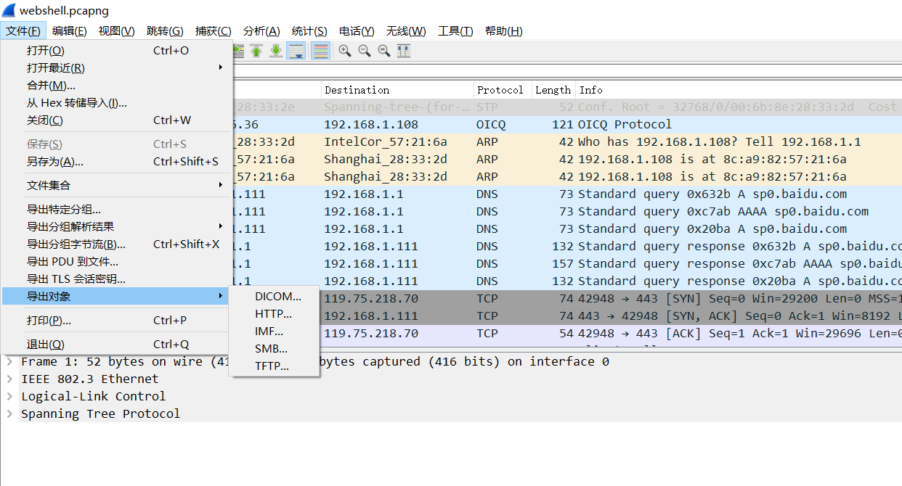Viewport: 902px width, 486px height.
Task: Click the resize columns to content icon
Action: tap(404, 51)
